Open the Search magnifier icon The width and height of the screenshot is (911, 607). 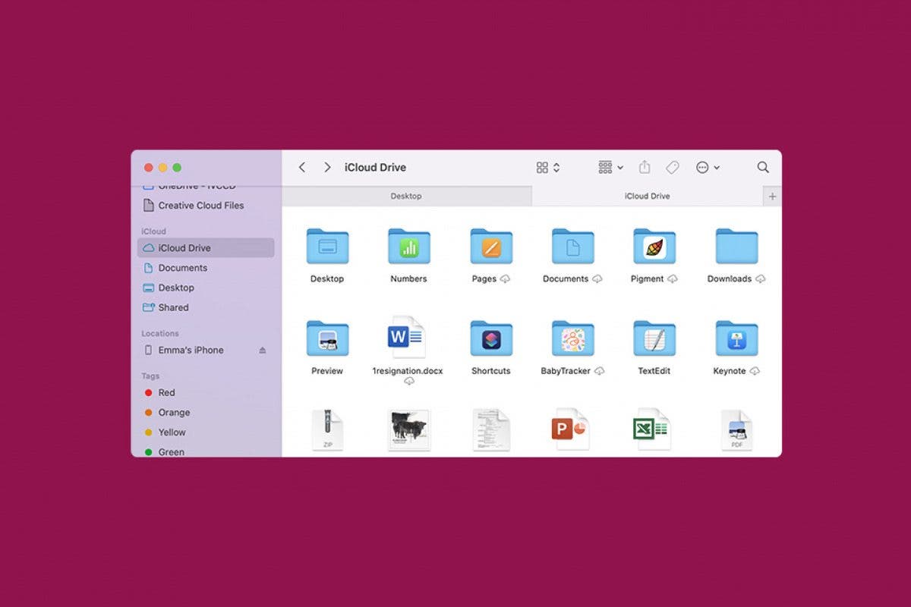(763, 167)
